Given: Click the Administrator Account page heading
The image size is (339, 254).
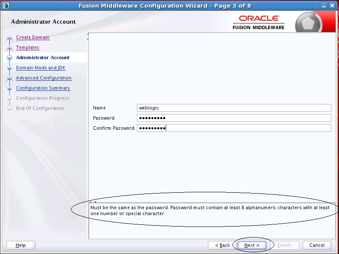Looking at the screenshot, I should [43, 22].
